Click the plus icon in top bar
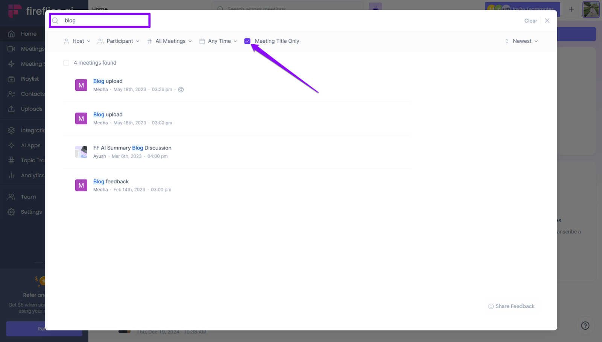The height and width of the screenshot is (342, 602). 571,9
